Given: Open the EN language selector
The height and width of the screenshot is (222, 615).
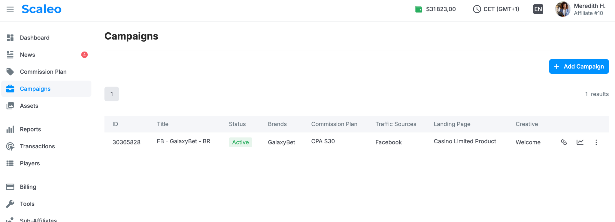Looking at the screenshot, I should (538, 9).
